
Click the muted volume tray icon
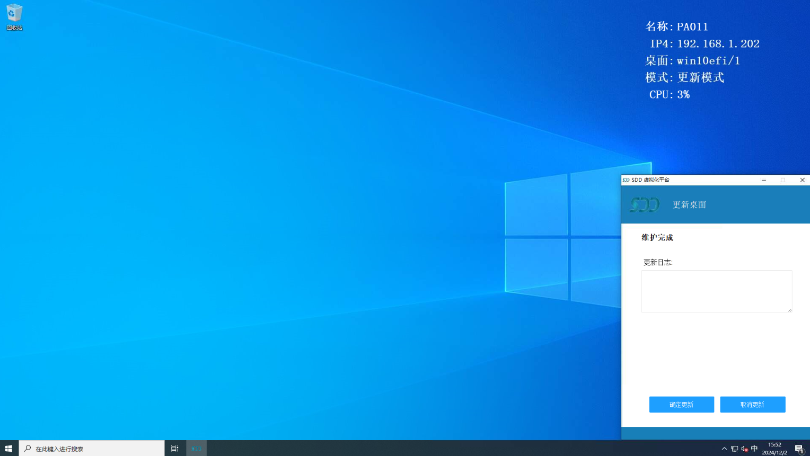744,449
